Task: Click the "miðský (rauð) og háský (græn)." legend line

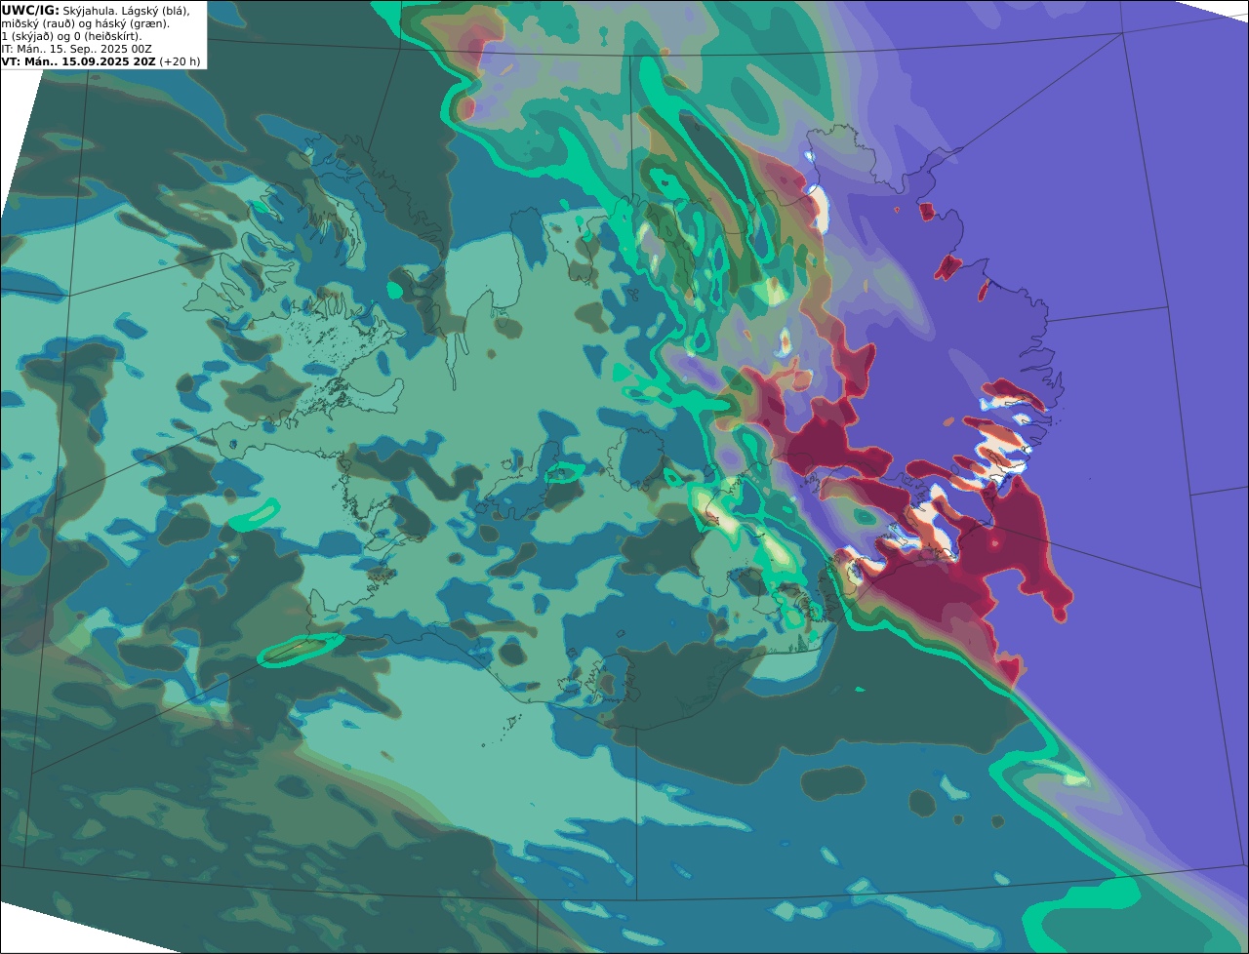Action: pos(85,23)
